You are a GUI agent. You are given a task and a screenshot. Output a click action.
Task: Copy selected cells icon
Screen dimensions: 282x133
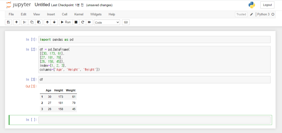pos(32,22)
